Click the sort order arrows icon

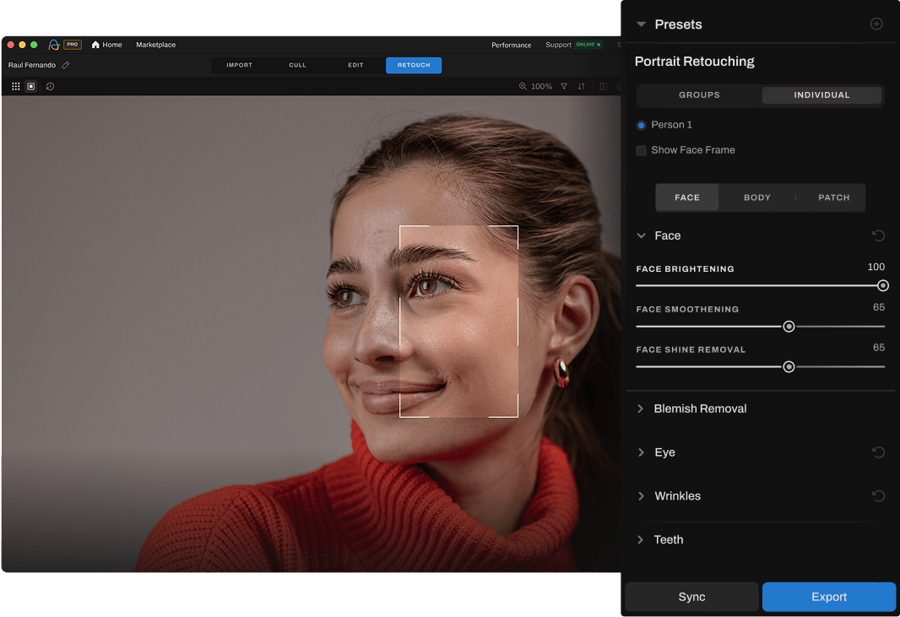pos(582,86)
